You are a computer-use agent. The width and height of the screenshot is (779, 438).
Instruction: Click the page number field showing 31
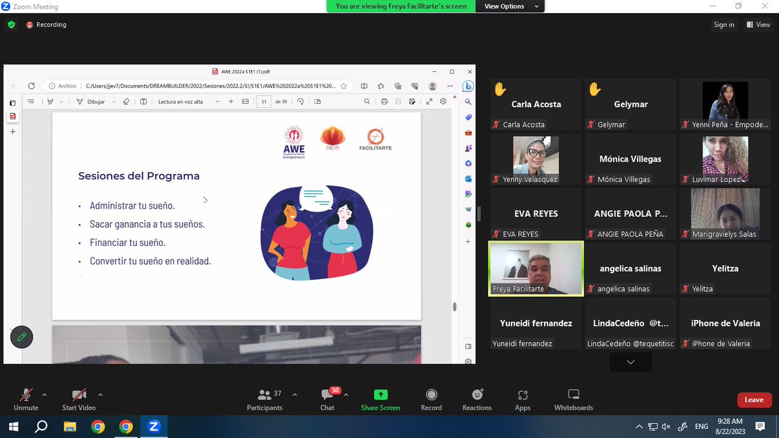coord(264,101)
